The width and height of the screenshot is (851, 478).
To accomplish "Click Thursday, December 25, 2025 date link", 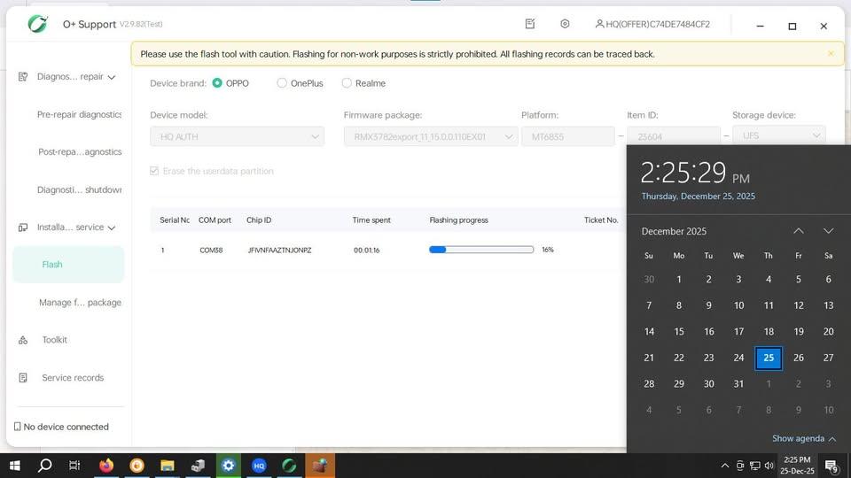I will pyautogui.click(x=698, y=197).
